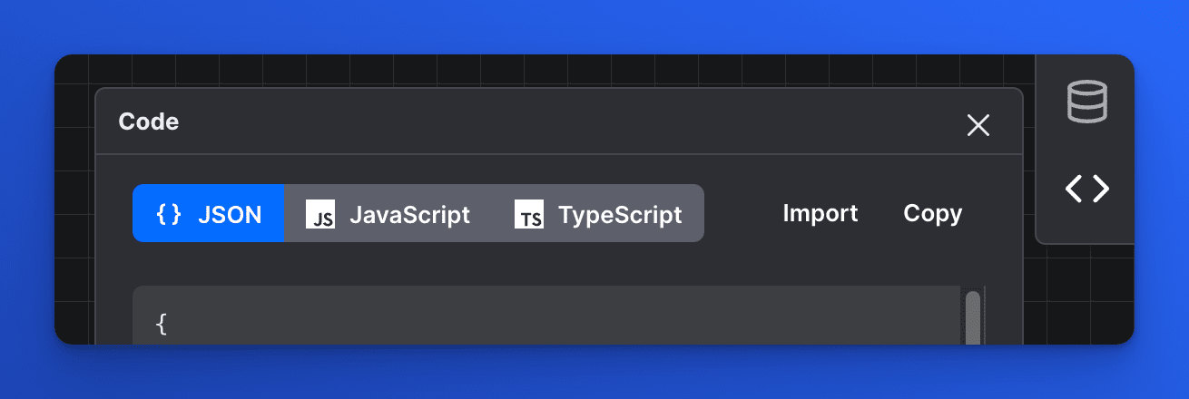Click the curly braces icon on the JSON tab
The image size is (1189, 399).
169,214
